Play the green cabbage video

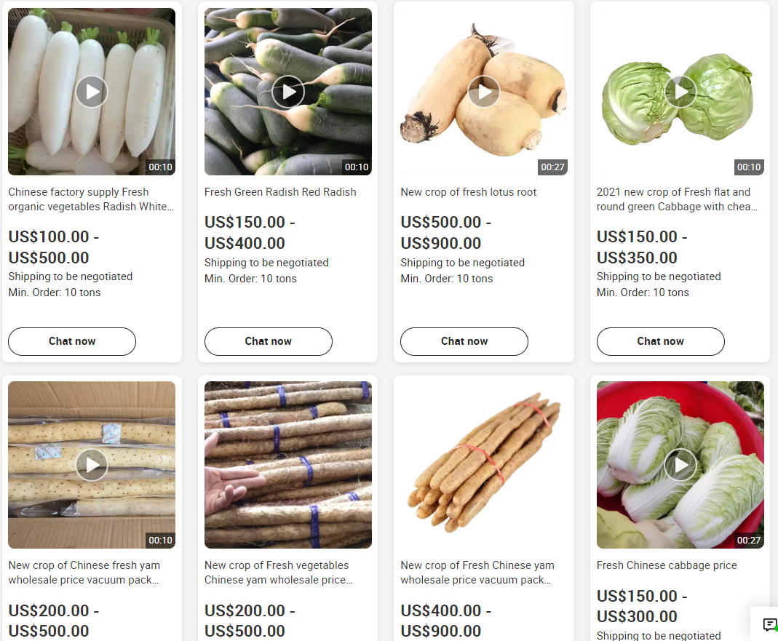pos(680,92)
